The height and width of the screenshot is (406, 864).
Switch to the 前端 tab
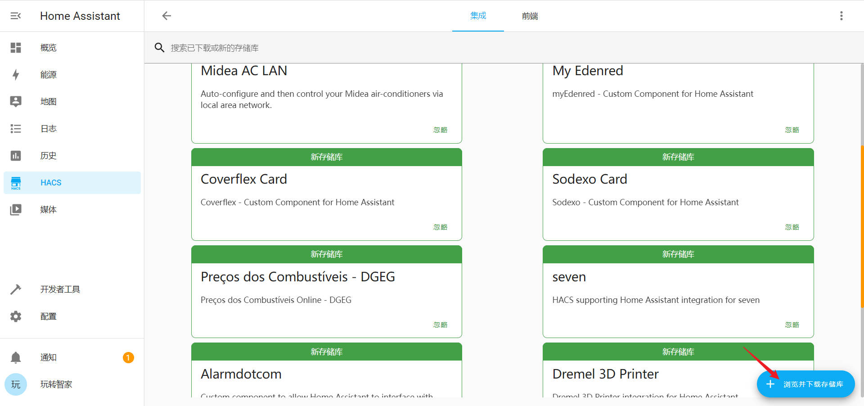(x=530, y=16)
